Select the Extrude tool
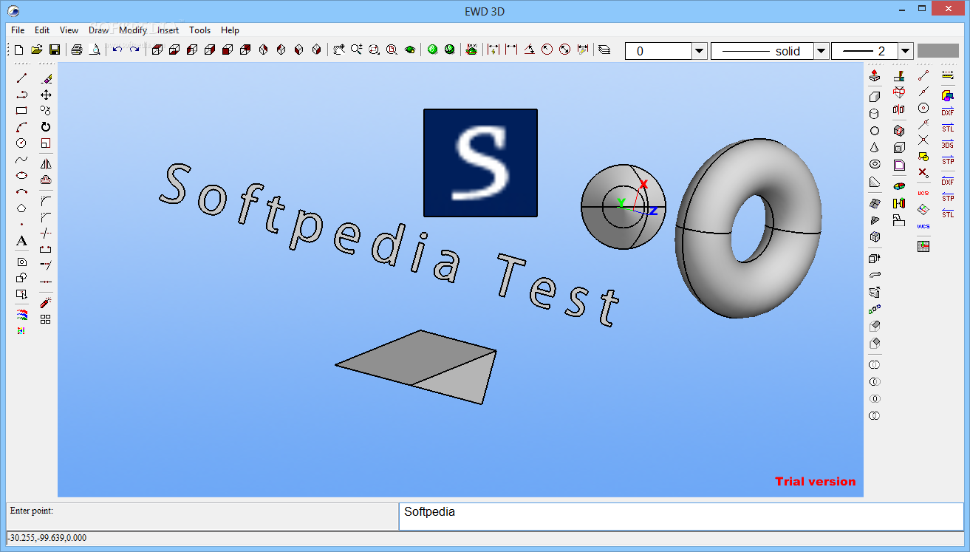This screenshot has width=970, height=552. pyautogui.click(x=875, y=259)
